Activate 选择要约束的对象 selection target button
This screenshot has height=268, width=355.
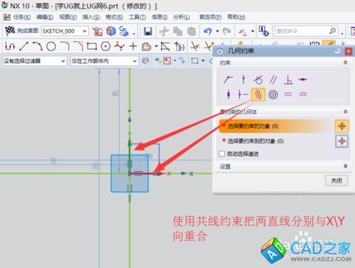click(x=342, y=126)
